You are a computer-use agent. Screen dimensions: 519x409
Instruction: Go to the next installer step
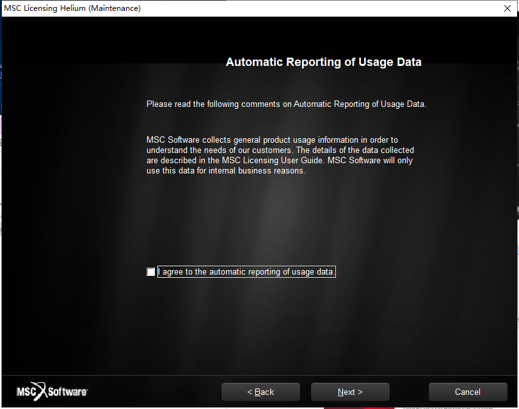350,392
